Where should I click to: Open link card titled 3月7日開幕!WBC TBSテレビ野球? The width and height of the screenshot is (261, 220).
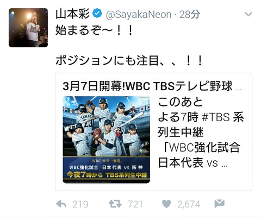(x=153, y=132)
